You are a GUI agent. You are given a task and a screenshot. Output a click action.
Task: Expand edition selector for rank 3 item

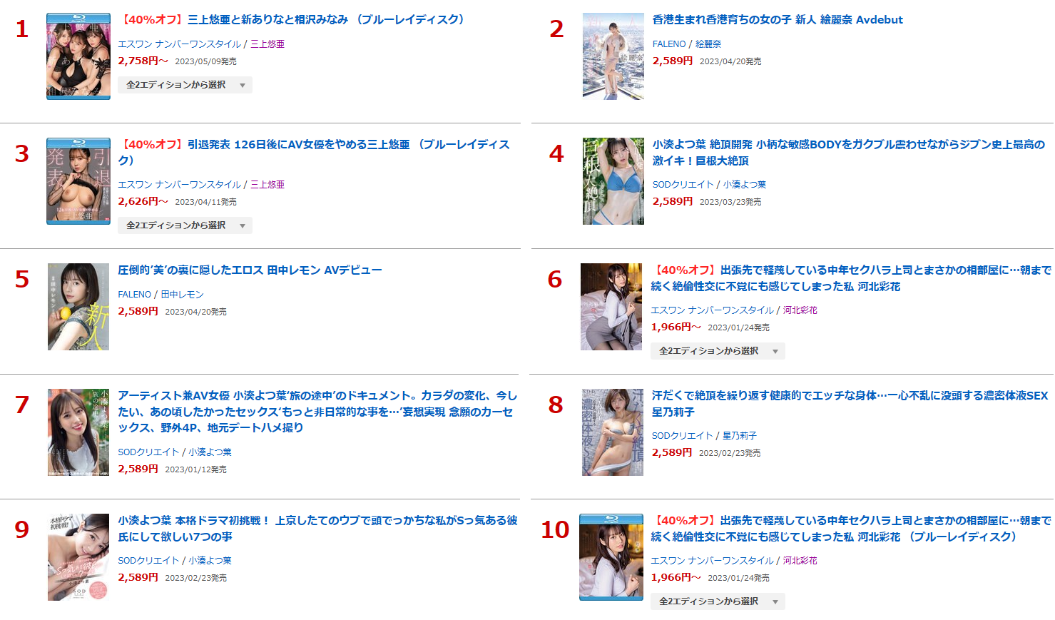coord(185,225)
